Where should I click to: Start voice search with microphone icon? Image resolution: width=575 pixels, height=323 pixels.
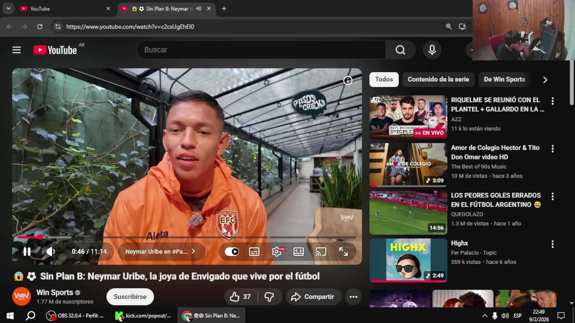pyautogui.click(x=432, y=50)
